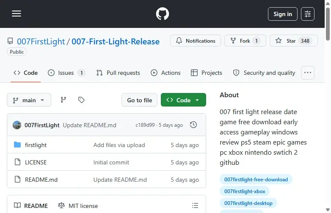
Task: Open the README.md file
Action: pyautogui.click(x=41, y=180)
